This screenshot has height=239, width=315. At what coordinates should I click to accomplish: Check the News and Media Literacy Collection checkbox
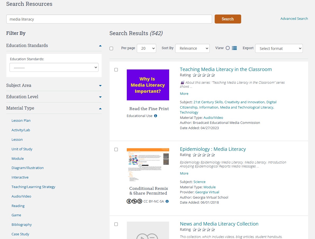pyautogui.click(x=116, y=224)
